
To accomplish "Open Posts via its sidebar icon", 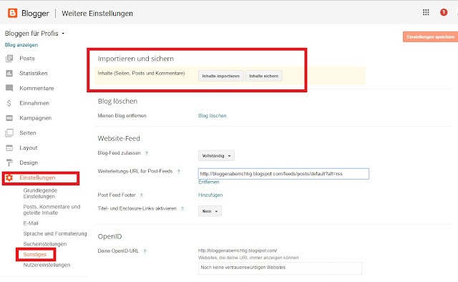I will [9, 59].
